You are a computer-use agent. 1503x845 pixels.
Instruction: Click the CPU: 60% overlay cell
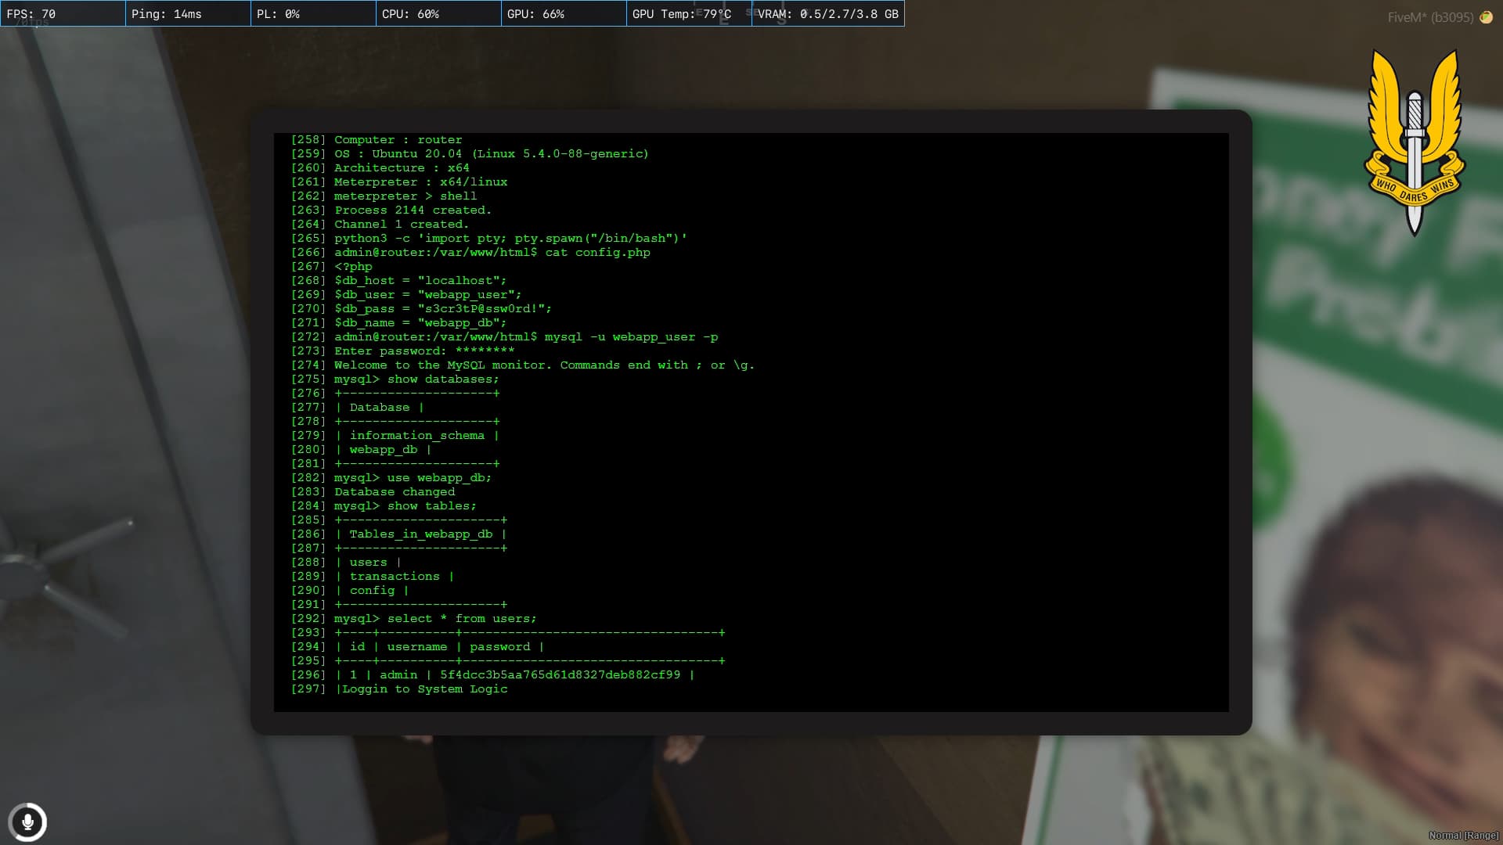click(x=438, y=14)
